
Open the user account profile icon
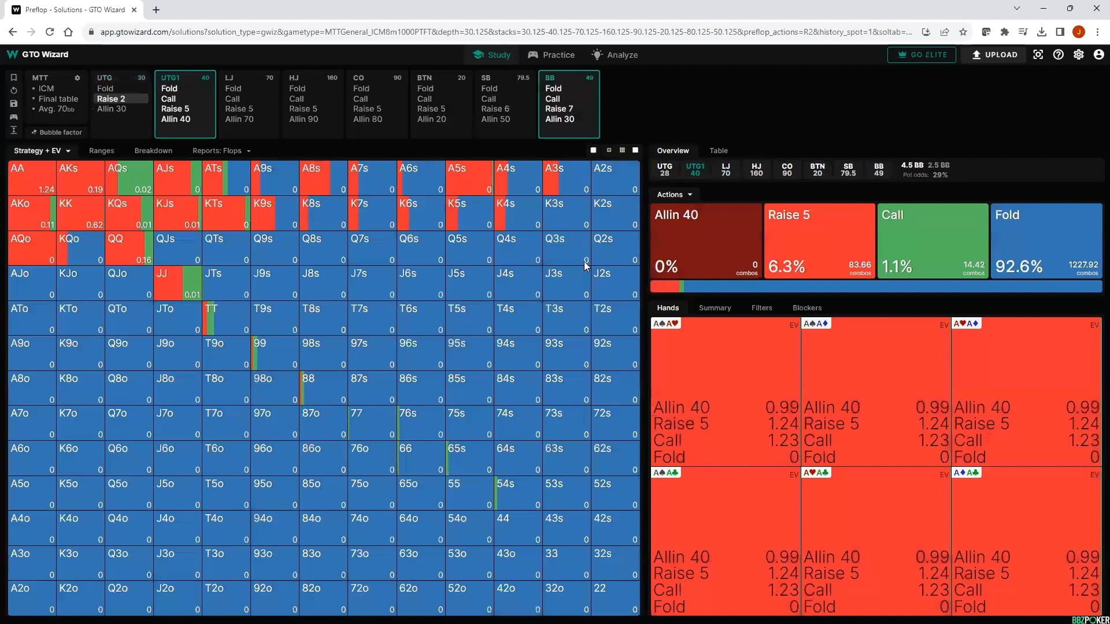[x=1098, y=54]
